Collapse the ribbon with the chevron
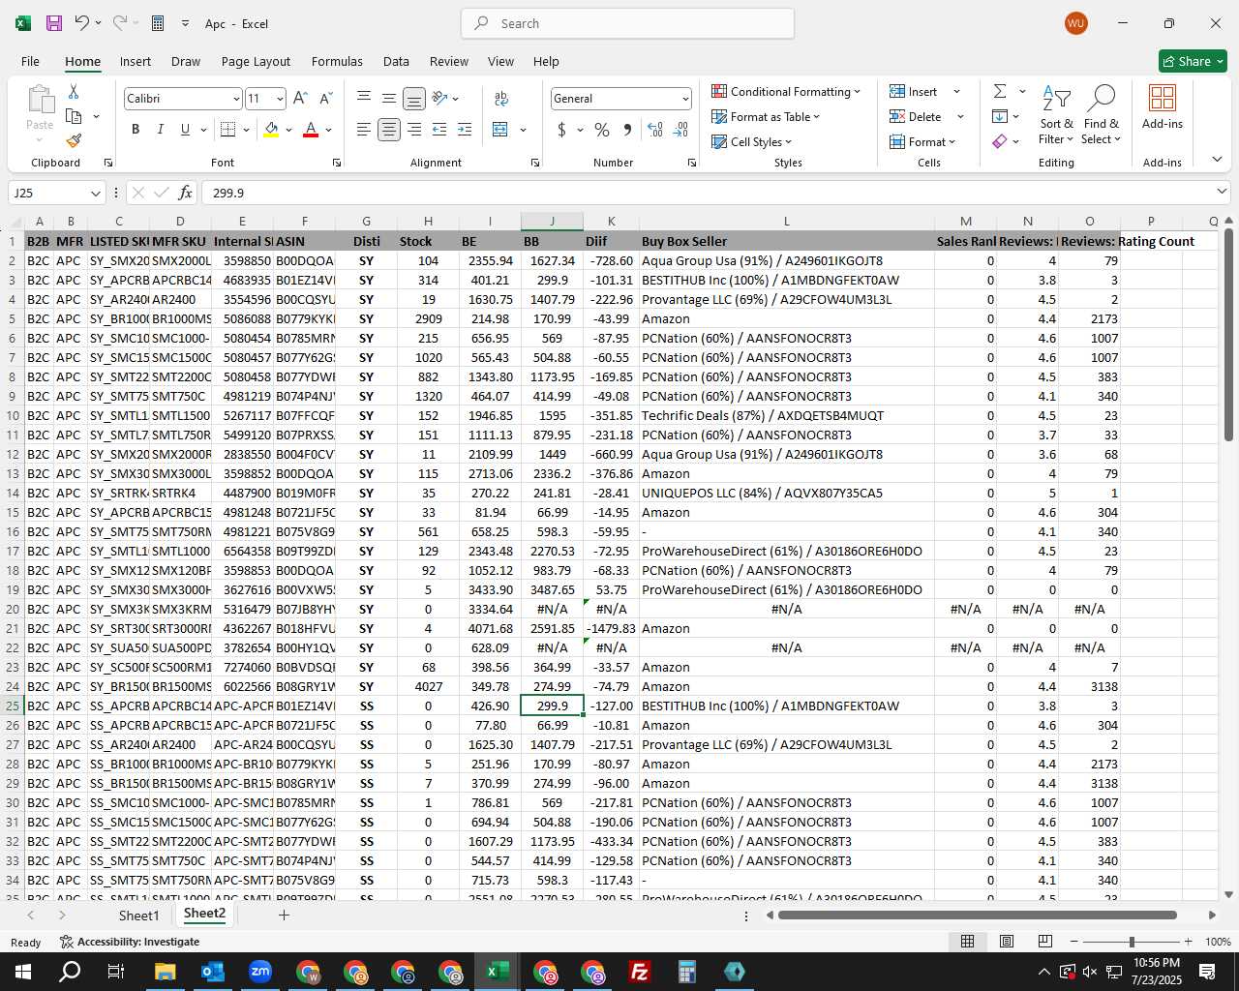 click(1217, 160)
